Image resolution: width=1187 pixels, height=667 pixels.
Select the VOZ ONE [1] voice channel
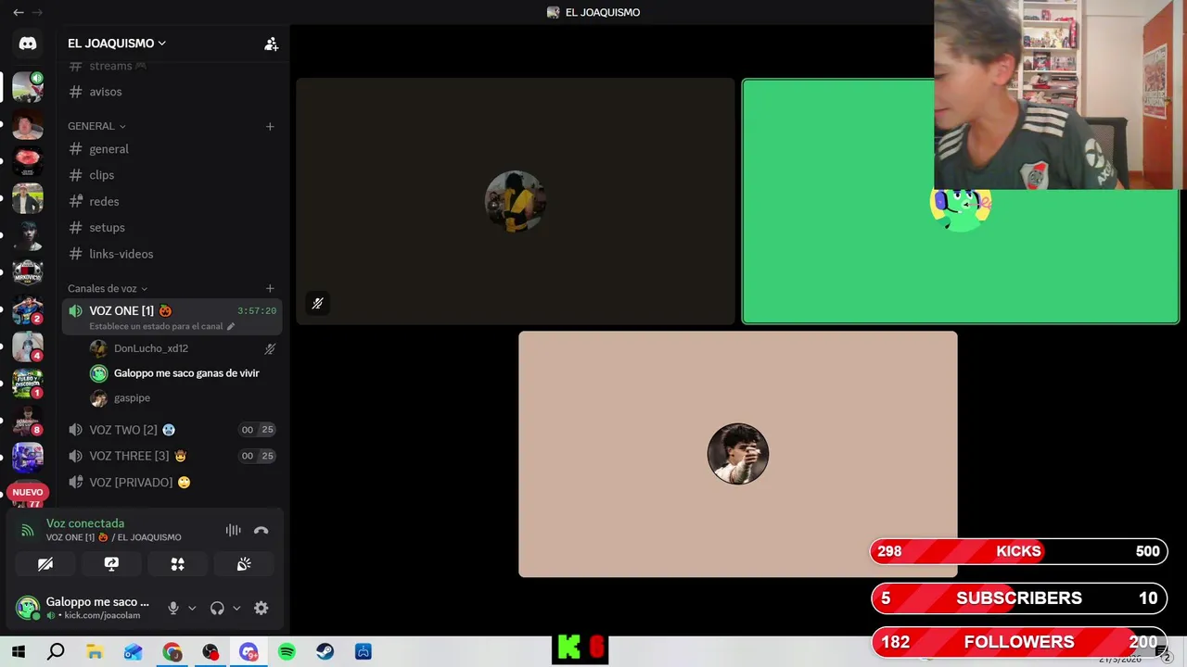[172, 317]
